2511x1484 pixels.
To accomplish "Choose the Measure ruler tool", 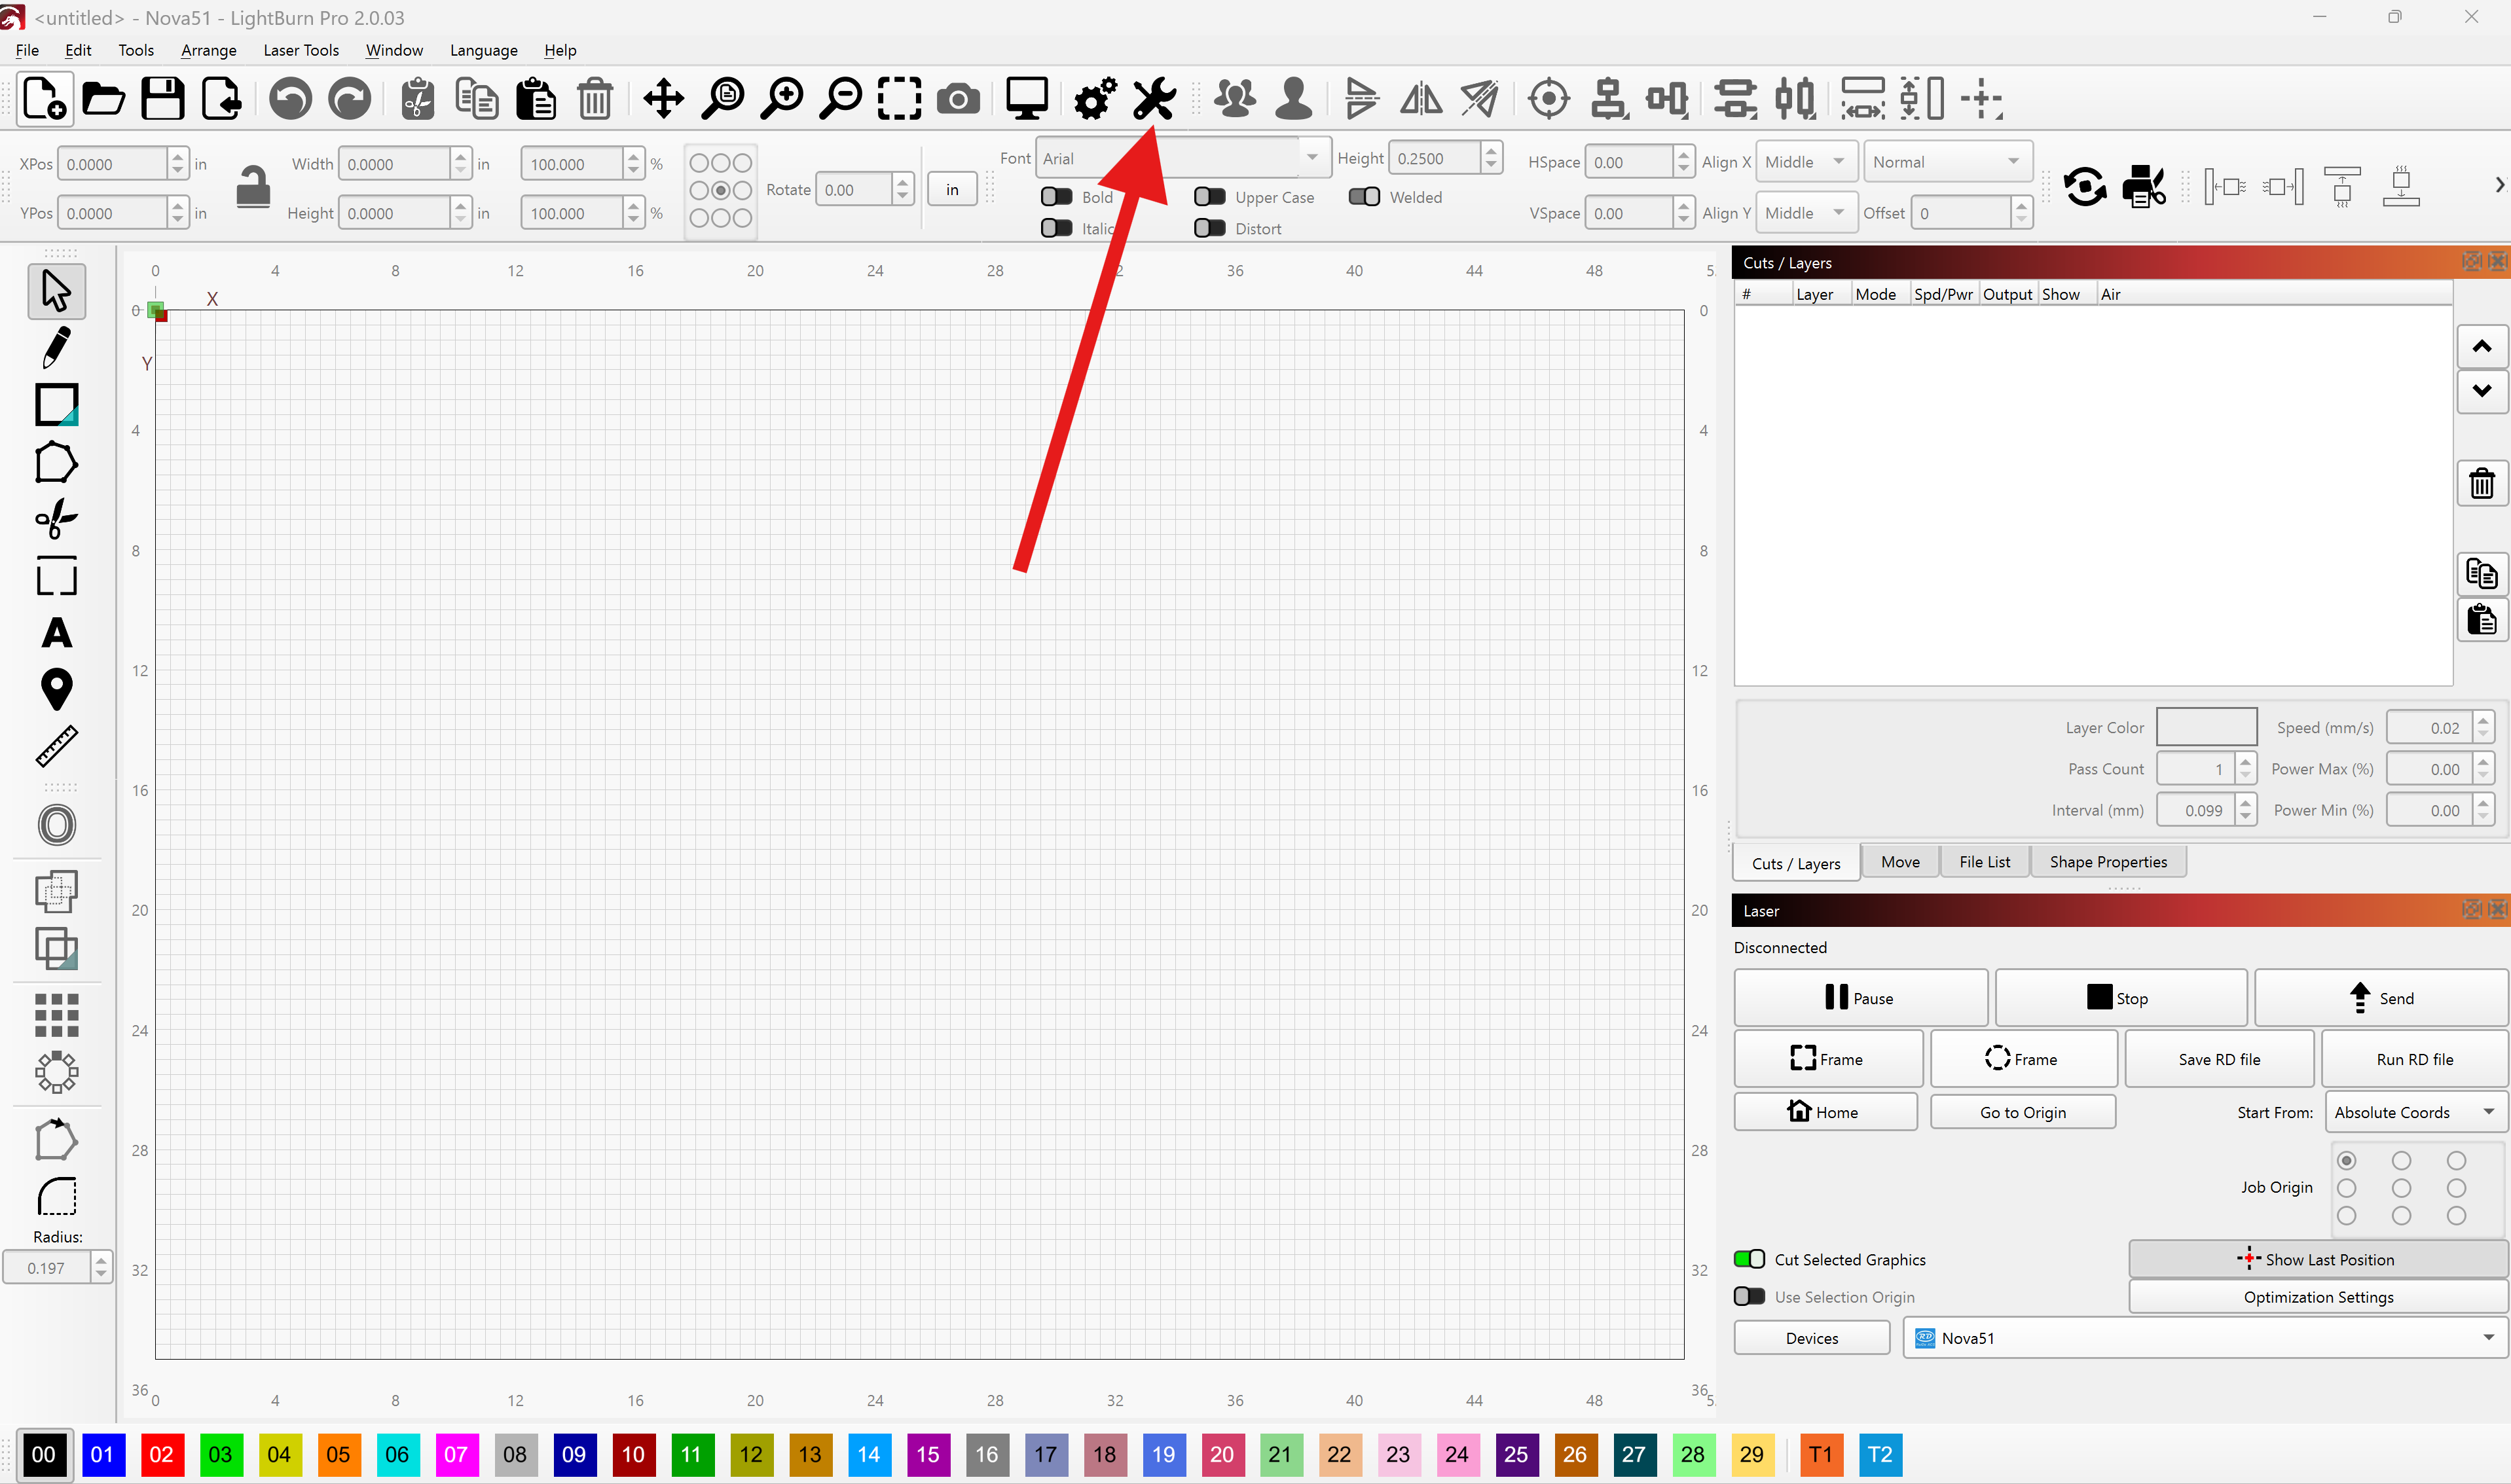I will click(x=56, y=746).
